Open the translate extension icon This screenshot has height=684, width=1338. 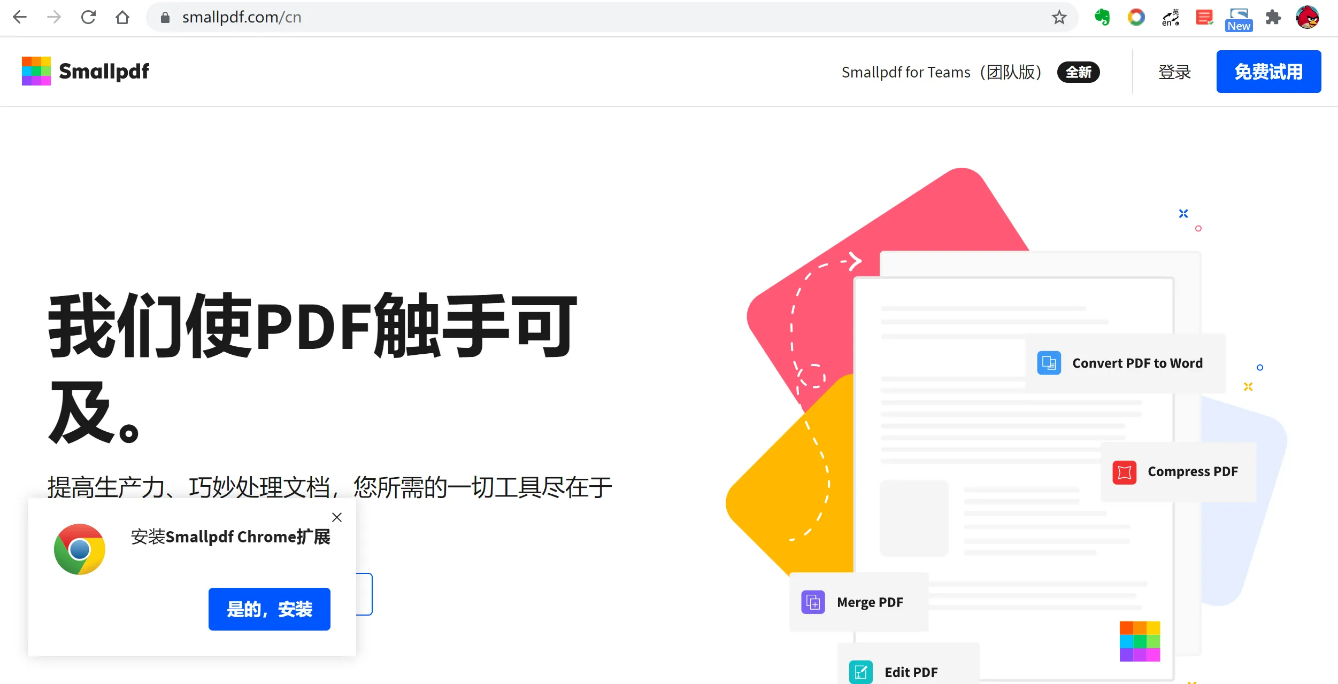click(1171, 18)
